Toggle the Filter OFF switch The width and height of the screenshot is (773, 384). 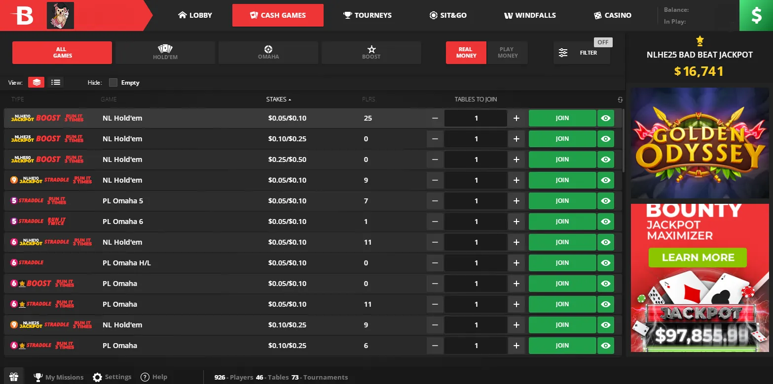point(603,42)
